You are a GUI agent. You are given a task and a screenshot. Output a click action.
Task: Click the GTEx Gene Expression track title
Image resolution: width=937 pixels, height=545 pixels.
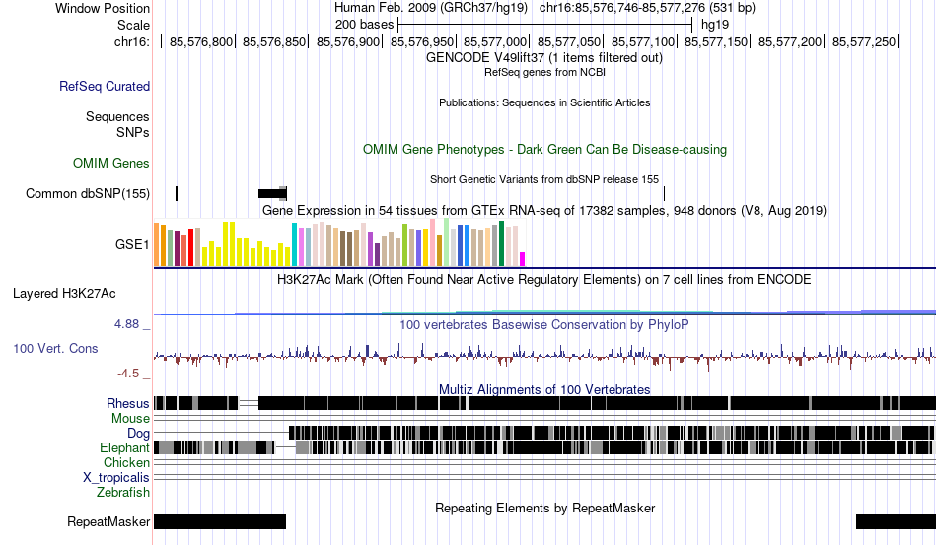pos(544,210)
